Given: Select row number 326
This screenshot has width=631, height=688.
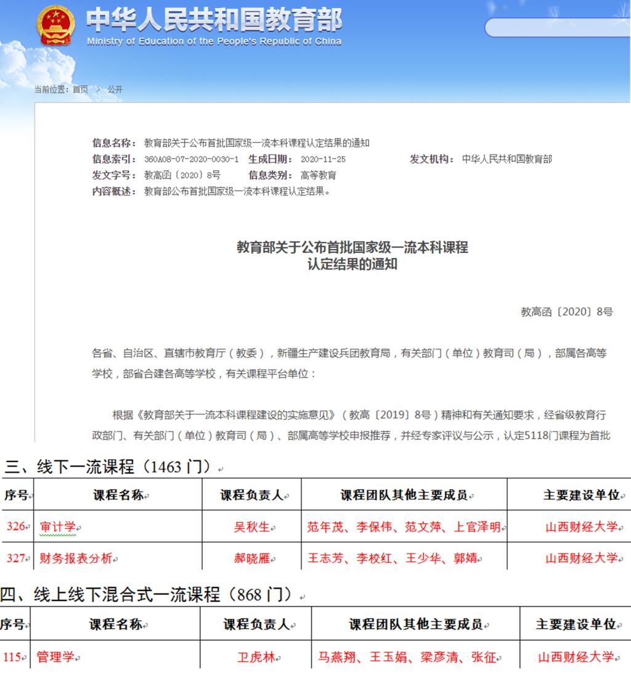Looking at the screenshot, I should click(16, 526).
